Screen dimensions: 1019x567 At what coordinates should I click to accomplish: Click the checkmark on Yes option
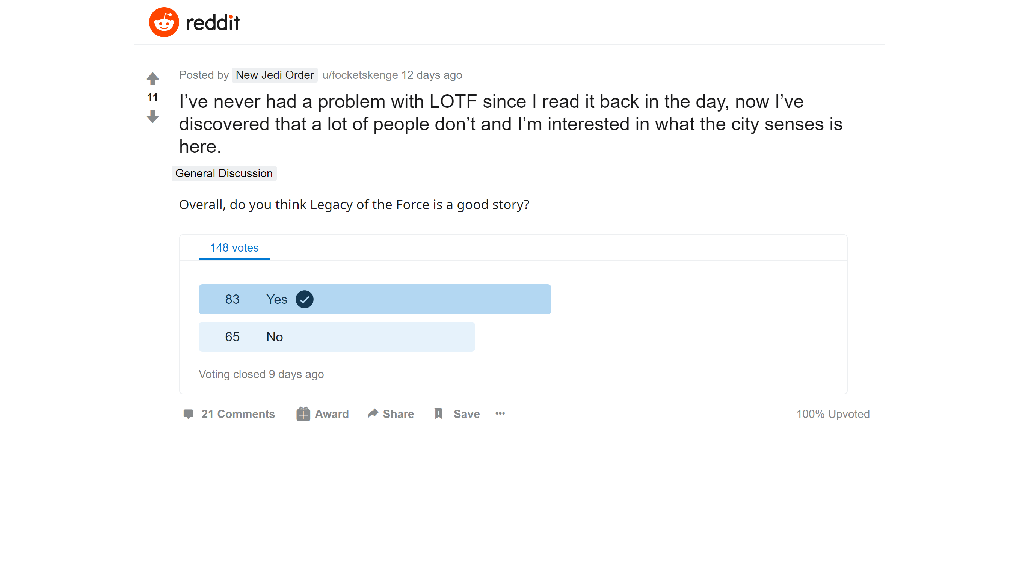[304, 299]
